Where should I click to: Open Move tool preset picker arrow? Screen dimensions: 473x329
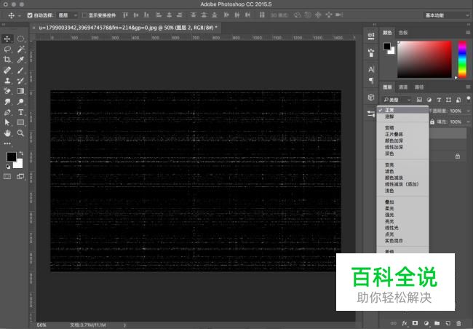tap(20, 15)
